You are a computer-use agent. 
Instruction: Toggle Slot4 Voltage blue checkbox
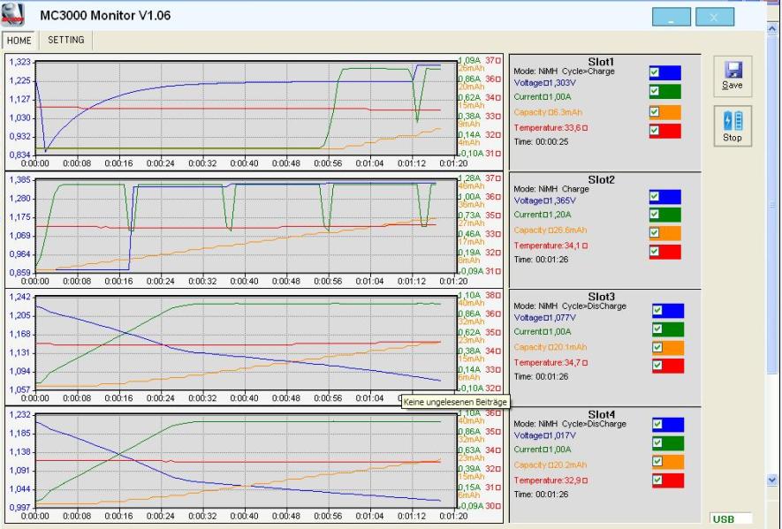[657, 424]
